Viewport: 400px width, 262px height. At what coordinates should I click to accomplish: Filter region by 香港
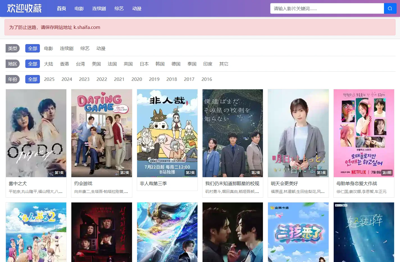65,64
